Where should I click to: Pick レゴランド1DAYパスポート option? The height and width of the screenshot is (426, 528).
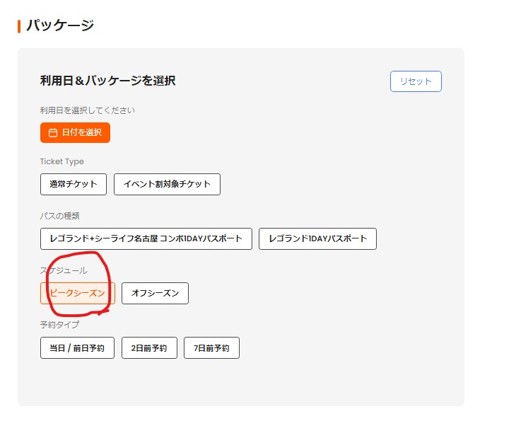(317, 238)
